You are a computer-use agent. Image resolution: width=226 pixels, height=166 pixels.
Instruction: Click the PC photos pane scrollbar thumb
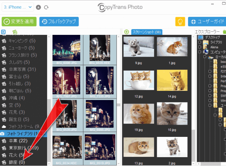pyautogui.click(x=193, y=145)
